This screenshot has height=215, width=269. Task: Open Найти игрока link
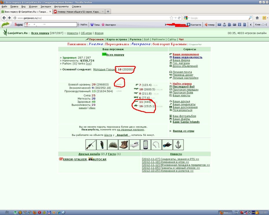[182, 84]
